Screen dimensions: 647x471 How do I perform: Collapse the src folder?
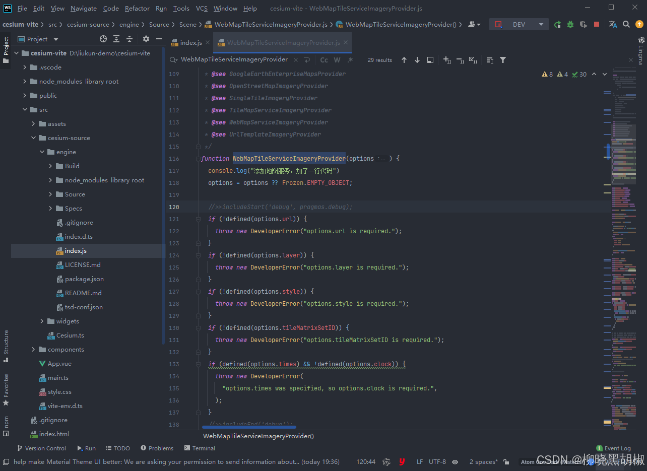pos(25,109)
